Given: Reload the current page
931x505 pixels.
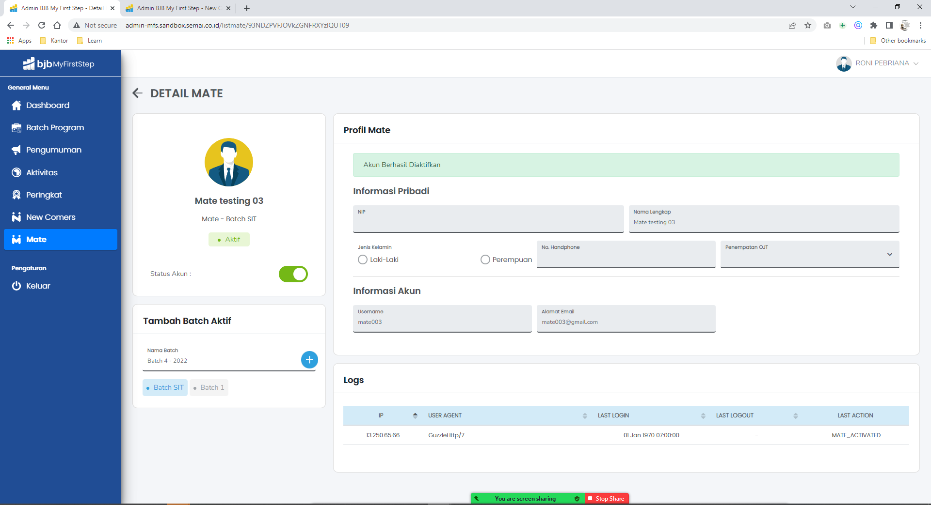Looking at the screenshot, I should click(x=42, y=25).
